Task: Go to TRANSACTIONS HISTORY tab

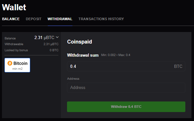Action: pyautogui.click(x=101, y=19)
